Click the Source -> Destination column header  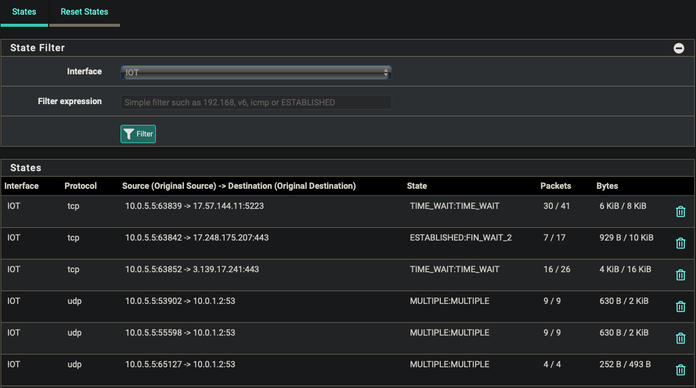coord(239,186)
